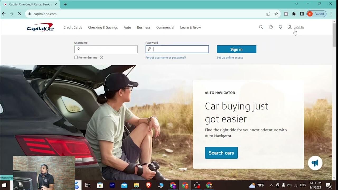Stop loading the page

coord(20,14)
